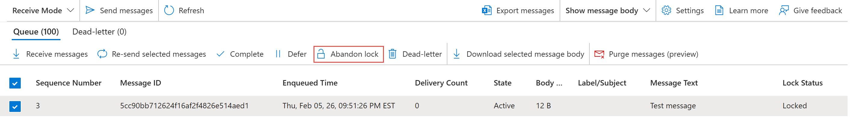This screenshot has height=123, width=856.
Task: Click the Dead-letter trash can icon
Action: [392, 54]
